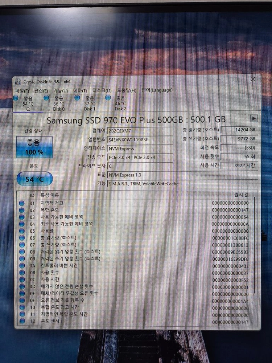Screen dimensions: 272x363
Task: Click the serial number field S4EVNX0W111983P
Action: click(140, 140)
